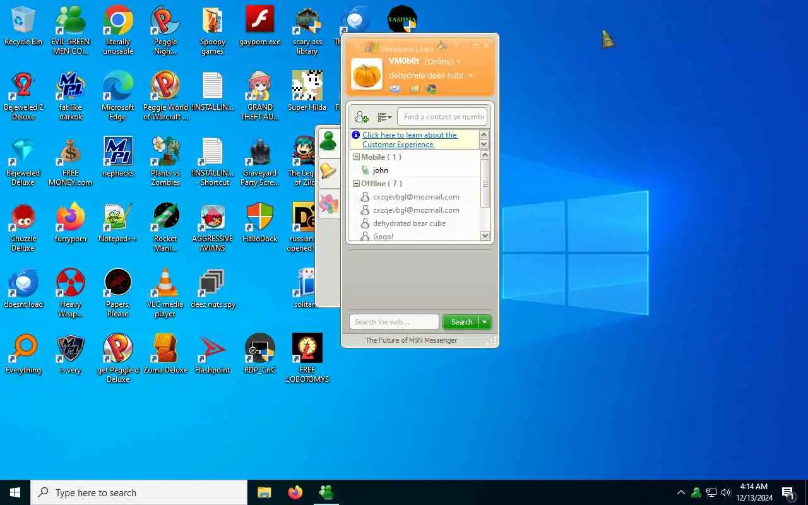Open the notification center icon
This screenshot has height=505, width=808.
pos(788,492)
